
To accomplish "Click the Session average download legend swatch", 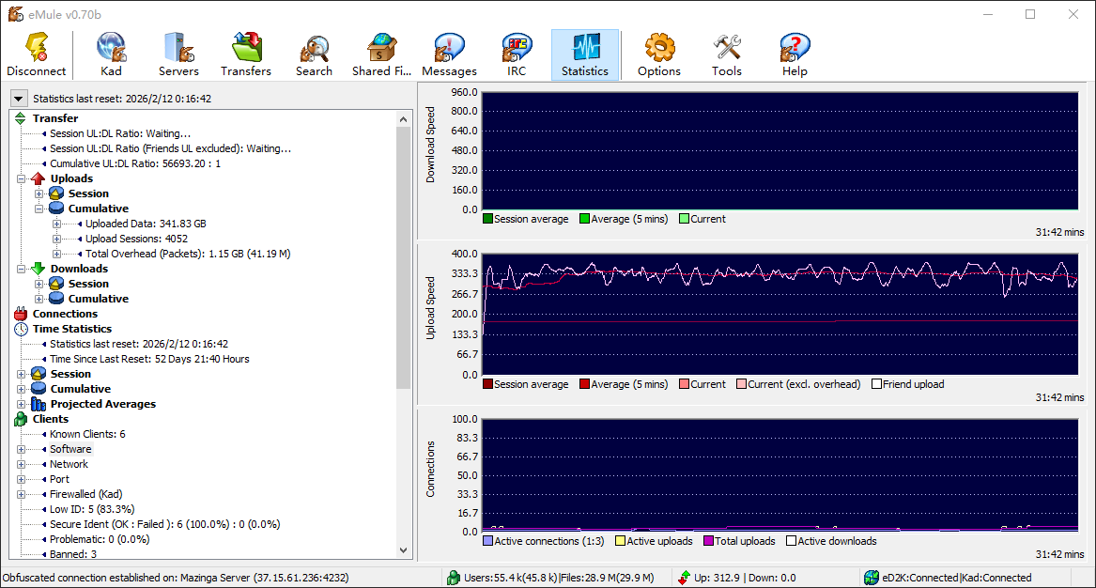I will pos(488,219).
